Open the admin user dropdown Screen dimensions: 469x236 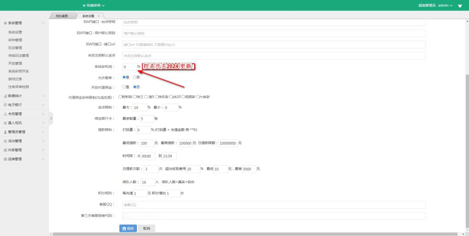445,5
